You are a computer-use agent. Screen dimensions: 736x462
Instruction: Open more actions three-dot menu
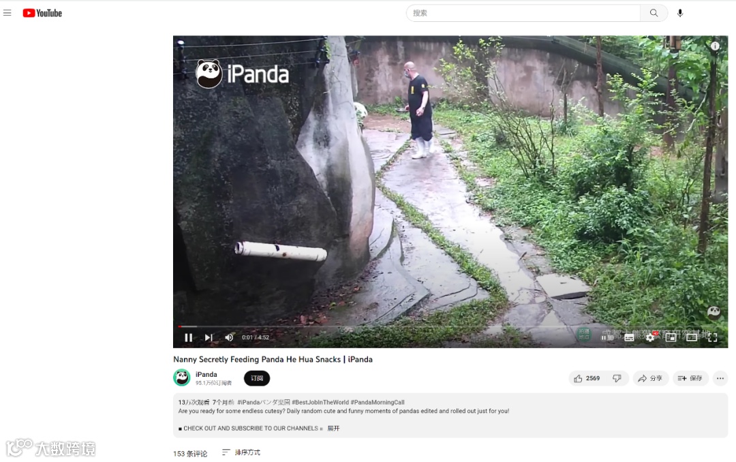[720, 378]
